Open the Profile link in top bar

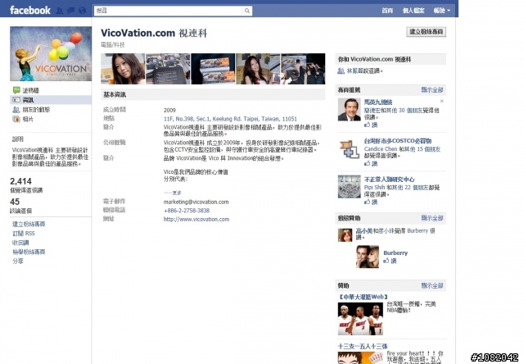pyautogui.click(x=413, y=11)
